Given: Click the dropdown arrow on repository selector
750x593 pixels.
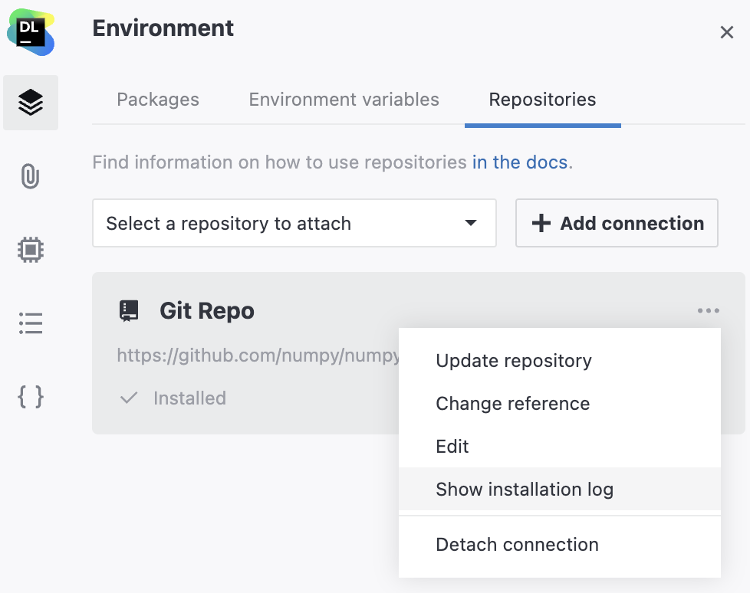Looking at the screenshot, I should (470, 223).
